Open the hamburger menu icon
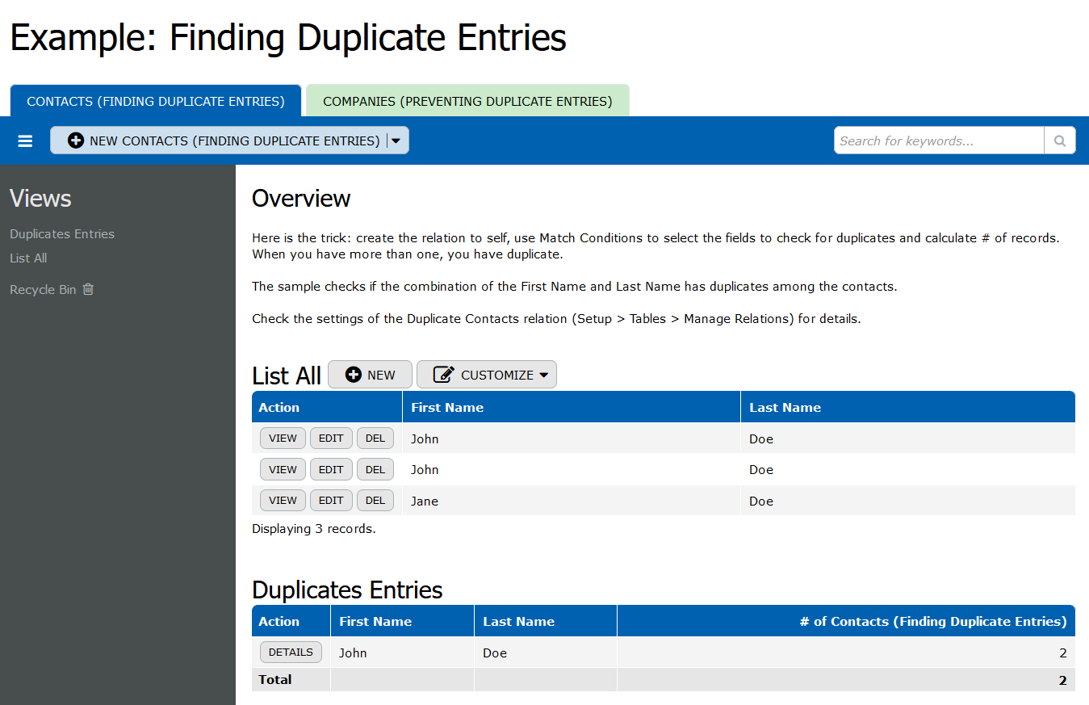 (x=25, y=141)
